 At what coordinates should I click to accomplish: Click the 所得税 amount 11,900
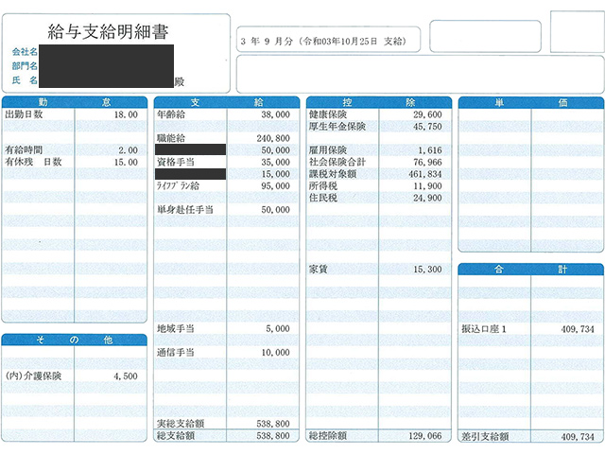coord(426,186)
